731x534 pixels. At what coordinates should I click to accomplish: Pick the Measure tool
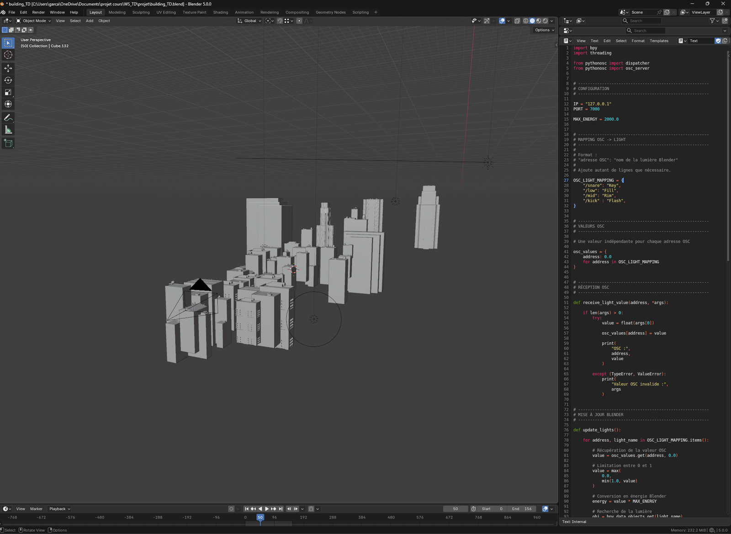(x=8, y=130)
